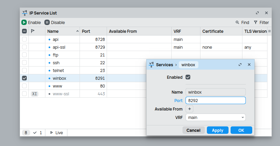Check the www-ssl row checkbox
The height and width of the screenshot is (146, 280).
24,94
